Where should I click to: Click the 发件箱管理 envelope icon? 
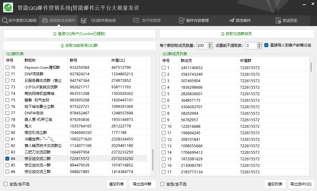(136, 20)
